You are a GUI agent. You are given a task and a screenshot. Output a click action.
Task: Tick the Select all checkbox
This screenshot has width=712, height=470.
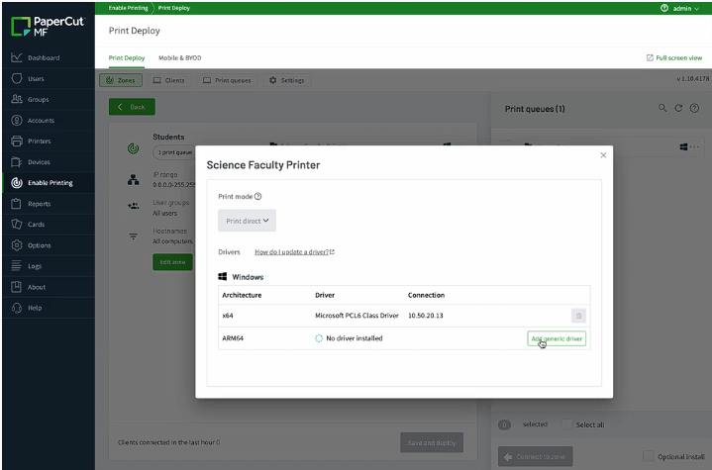tap(566, 424)
